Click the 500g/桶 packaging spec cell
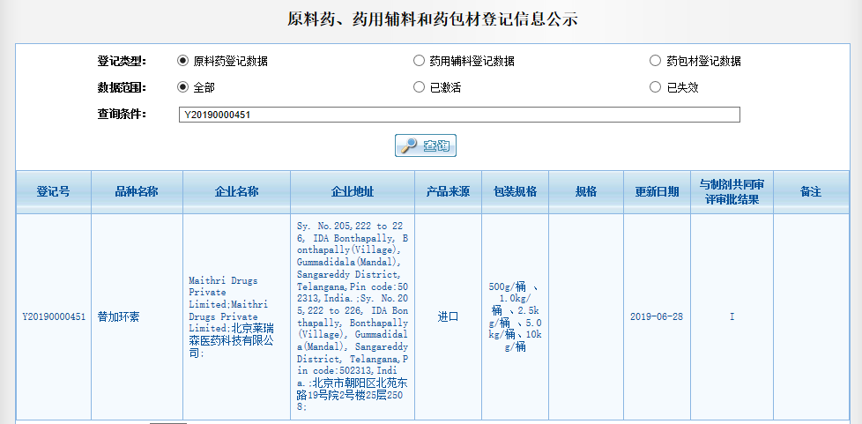Image resolution: width=862 pixels, height=424 pixels. click(515, 316)
